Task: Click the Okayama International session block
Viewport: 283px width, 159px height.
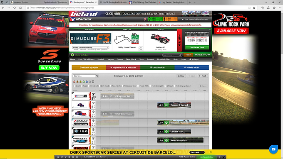Action: click(x=117, y=96)
